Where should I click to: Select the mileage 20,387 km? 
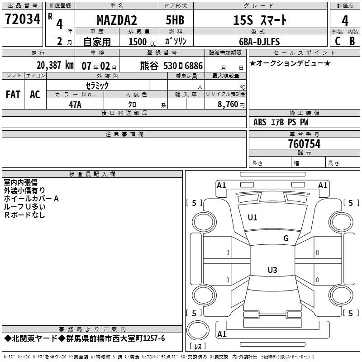coord(55,65)
